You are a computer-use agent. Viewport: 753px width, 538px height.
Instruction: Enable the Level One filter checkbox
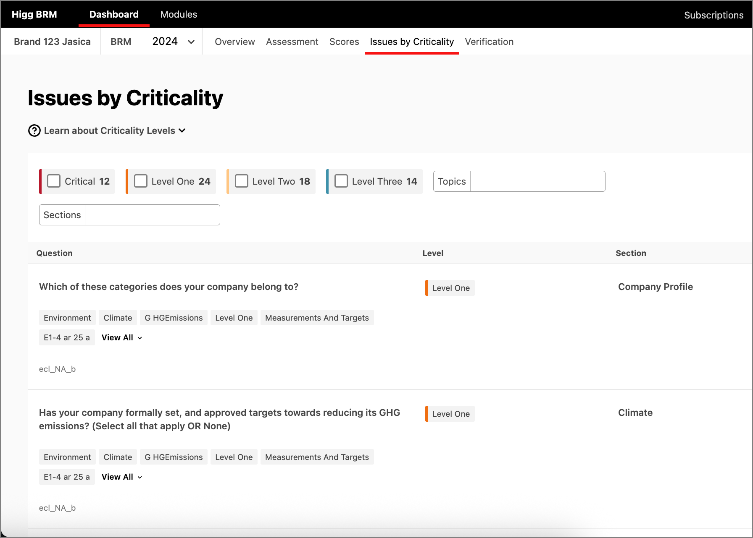point(141,181)
